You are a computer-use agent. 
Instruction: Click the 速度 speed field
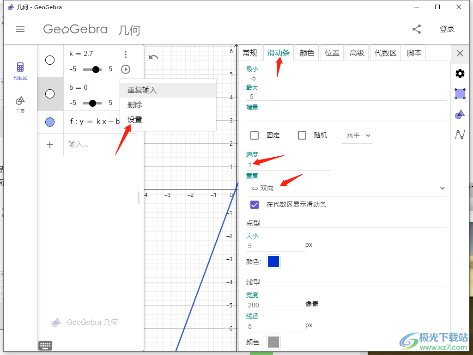click(x=288, y=165)
